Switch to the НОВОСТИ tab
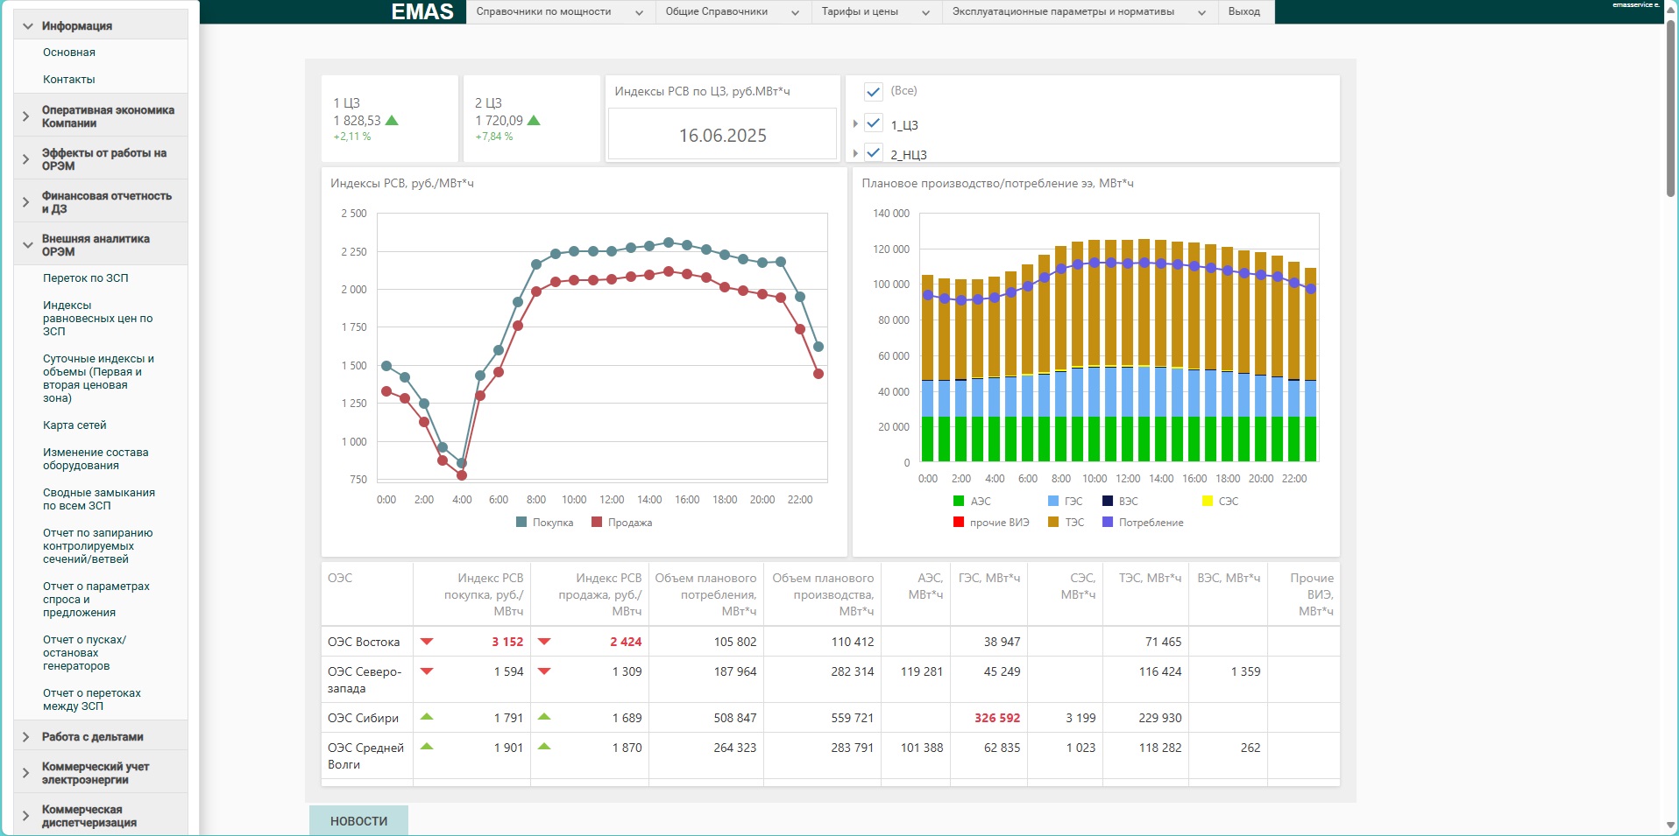This screenshot has height=836, width=1679. (x=358, y=821)
